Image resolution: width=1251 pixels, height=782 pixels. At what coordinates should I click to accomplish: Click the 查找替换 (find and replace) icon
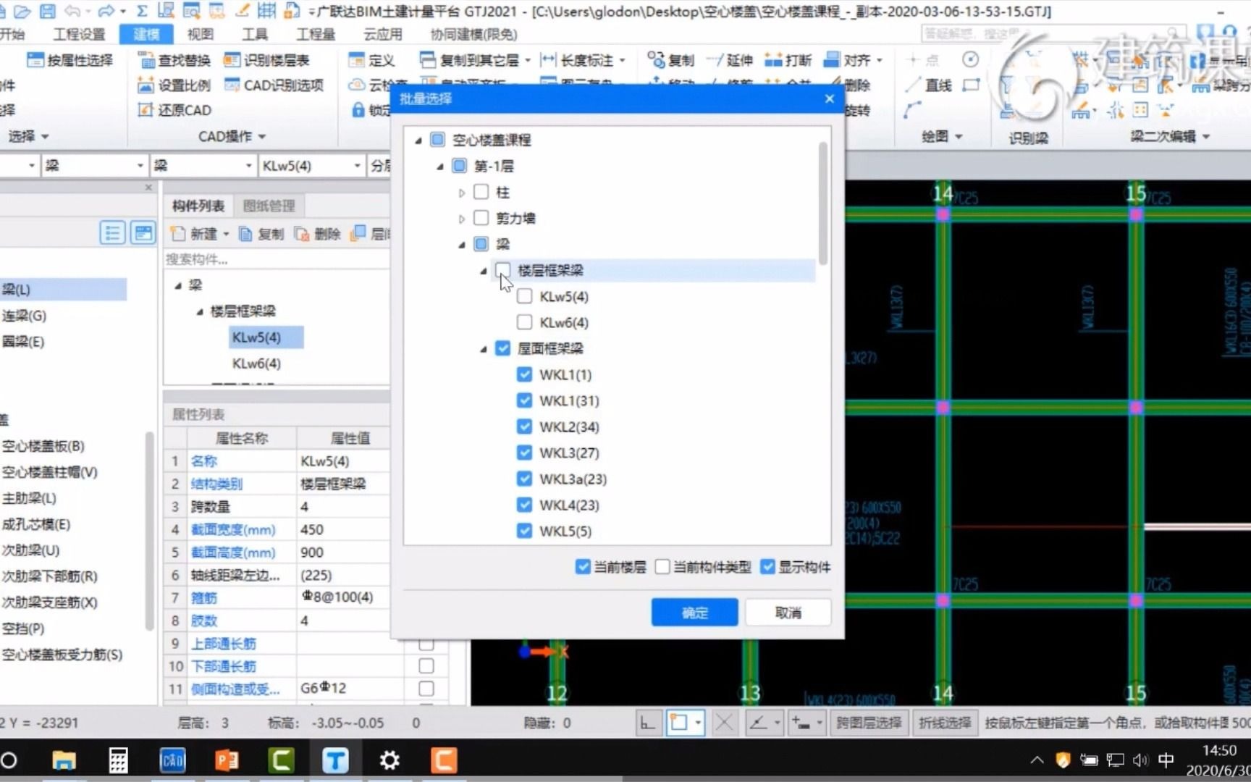coord(146,60)
